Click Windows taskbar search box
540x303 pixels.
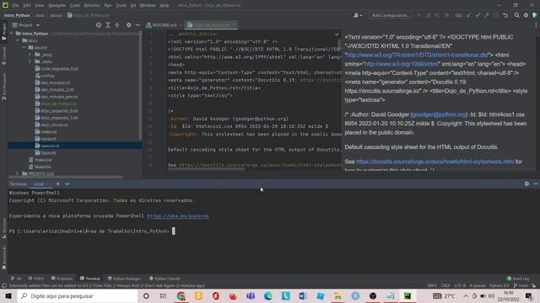[78, 295]
